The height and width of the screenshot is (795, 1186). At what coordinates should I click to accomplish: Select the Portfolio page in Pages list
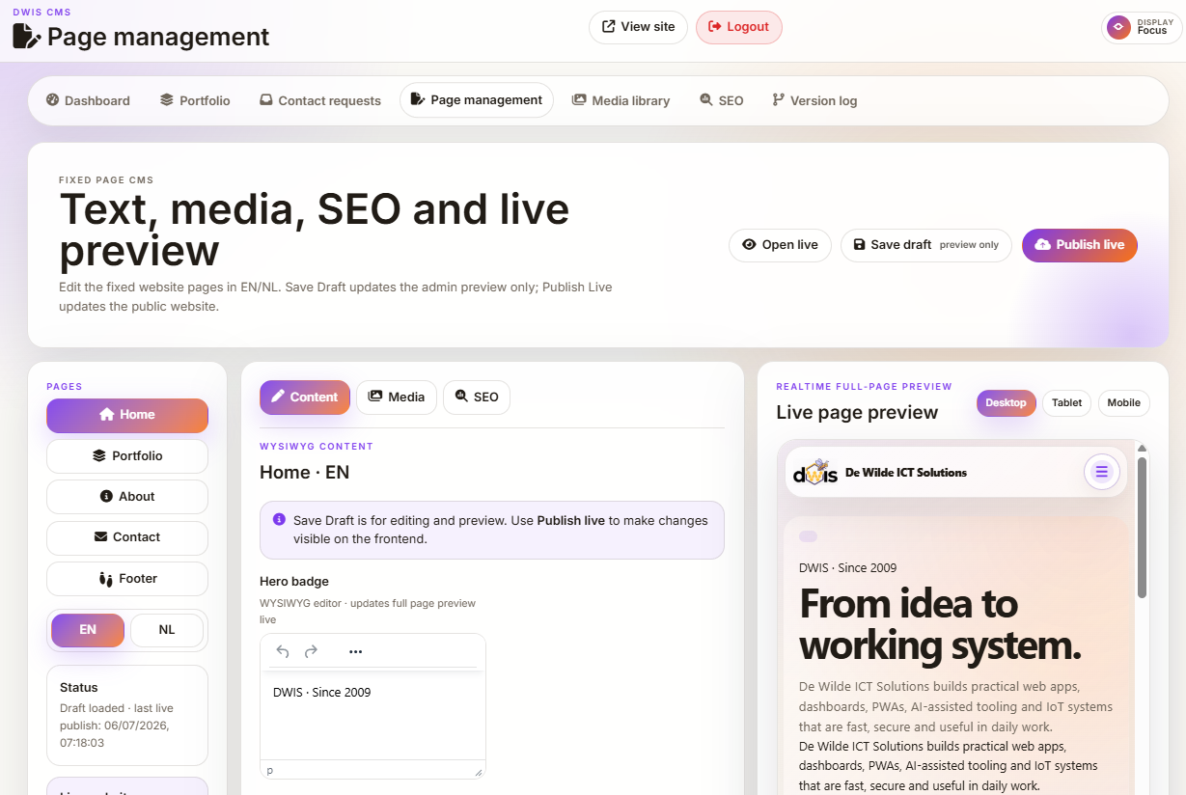click(127, 456)
